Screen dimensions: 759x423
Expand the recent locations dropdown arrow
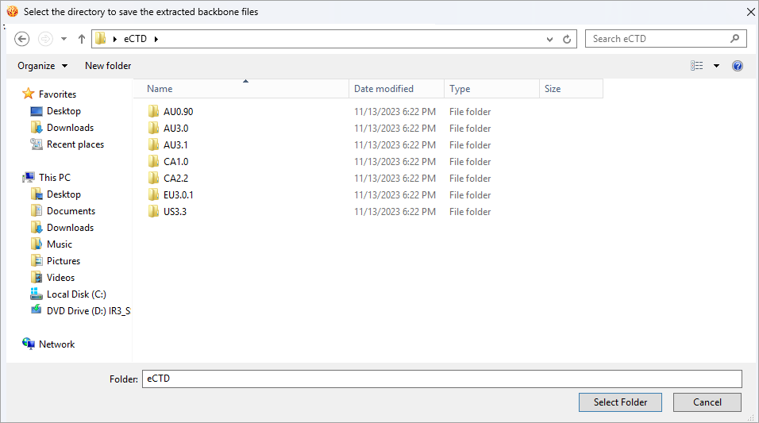(x=64, y=39)
